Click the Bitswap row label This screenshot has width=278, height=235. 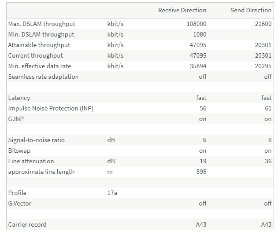(19, 151)
